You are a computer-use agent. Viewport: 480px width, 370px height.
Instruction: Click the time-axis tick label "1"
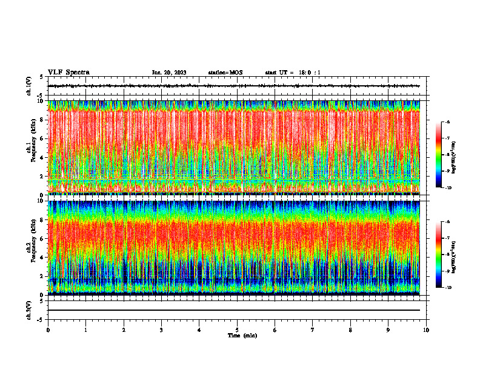tap(85, 330)
